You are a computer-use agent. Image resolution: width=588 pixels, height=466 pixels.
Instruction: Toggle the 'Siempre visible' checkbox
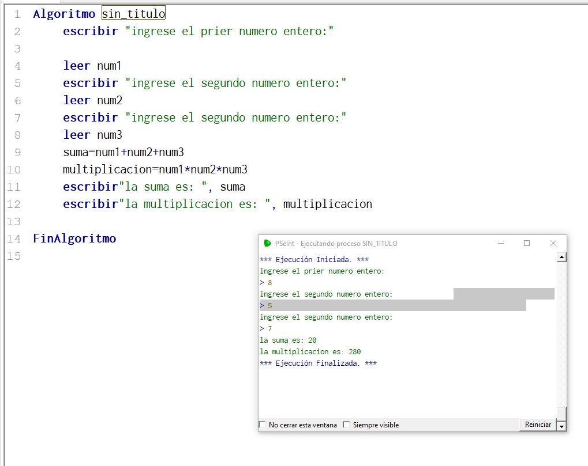coord(346,425)
